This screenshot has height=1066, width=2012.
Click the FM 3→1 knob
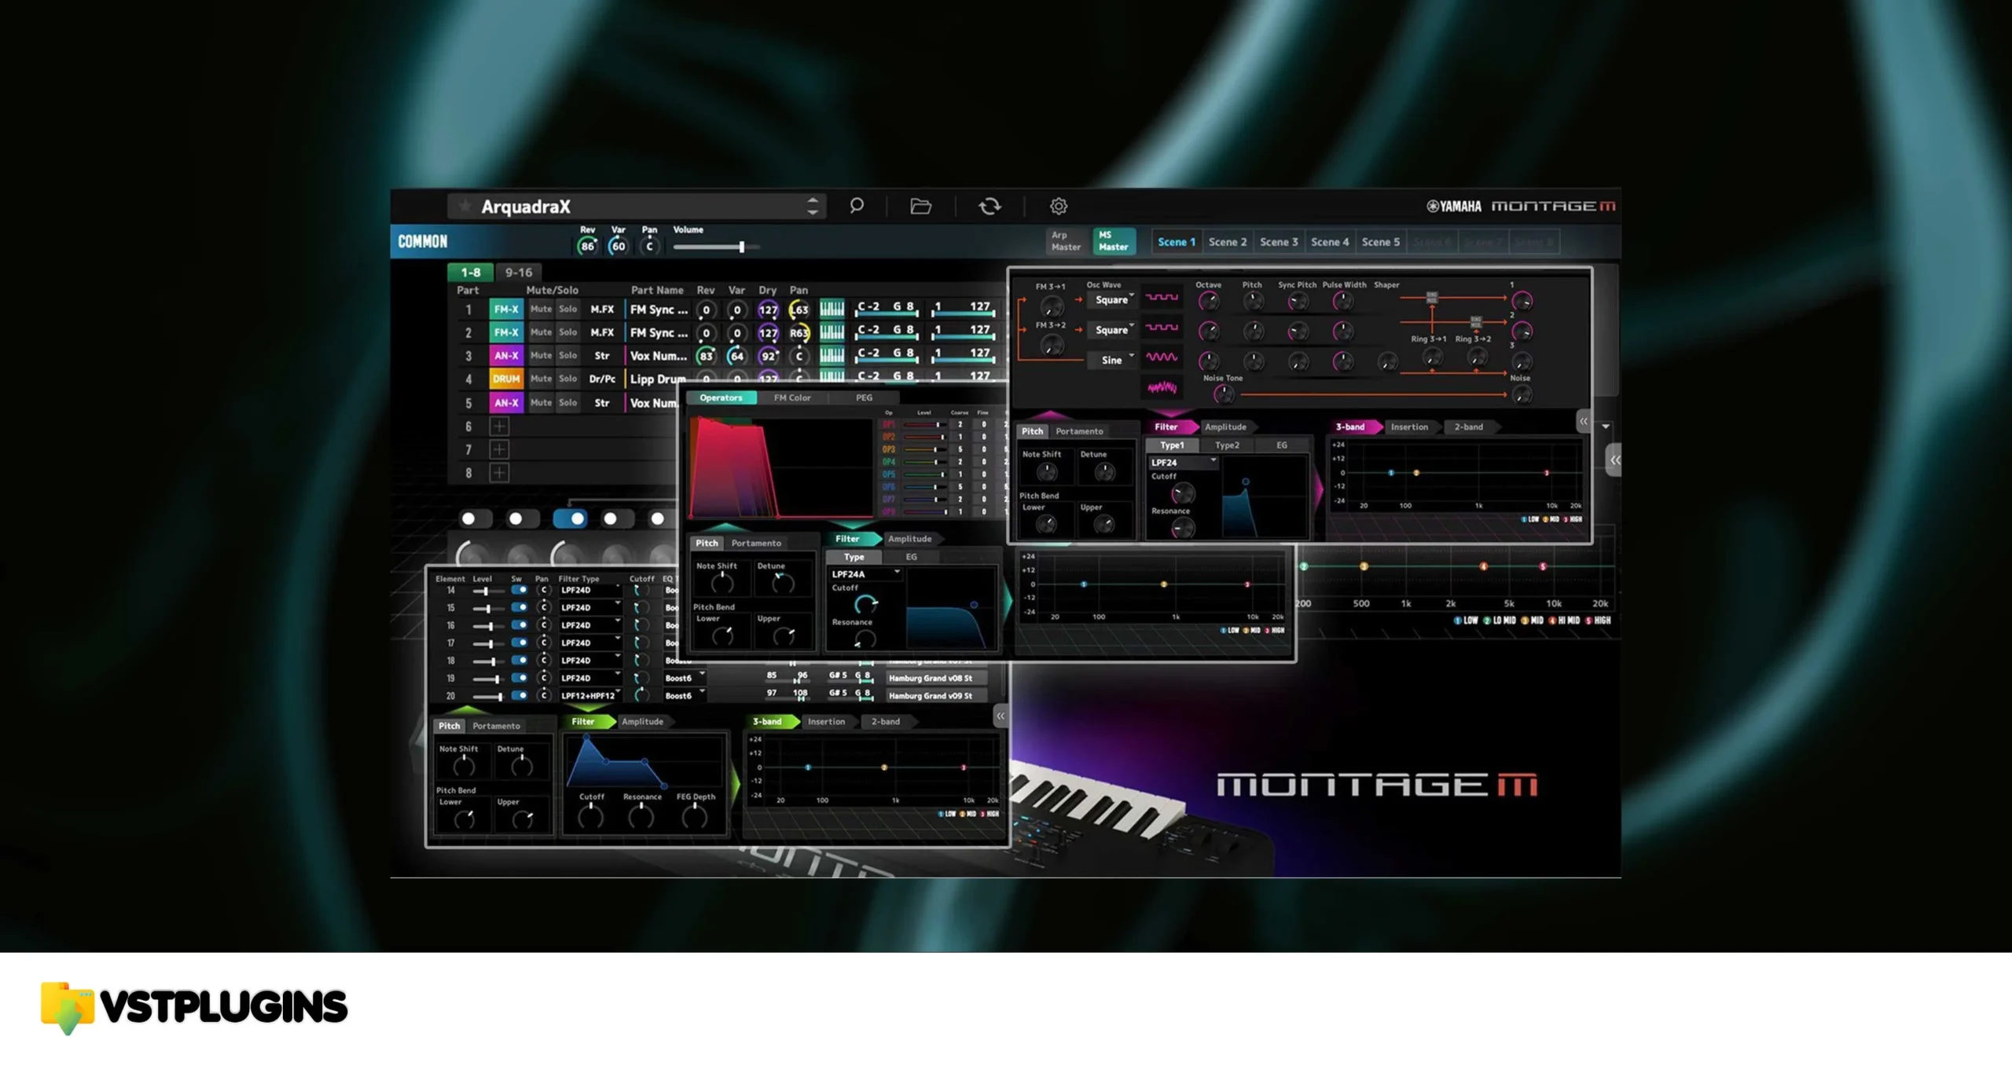[1052, 306]
